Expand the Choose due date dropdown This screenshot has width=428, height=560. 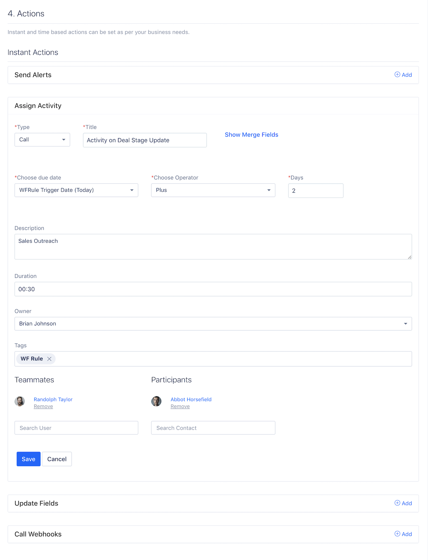coord(76,190)
